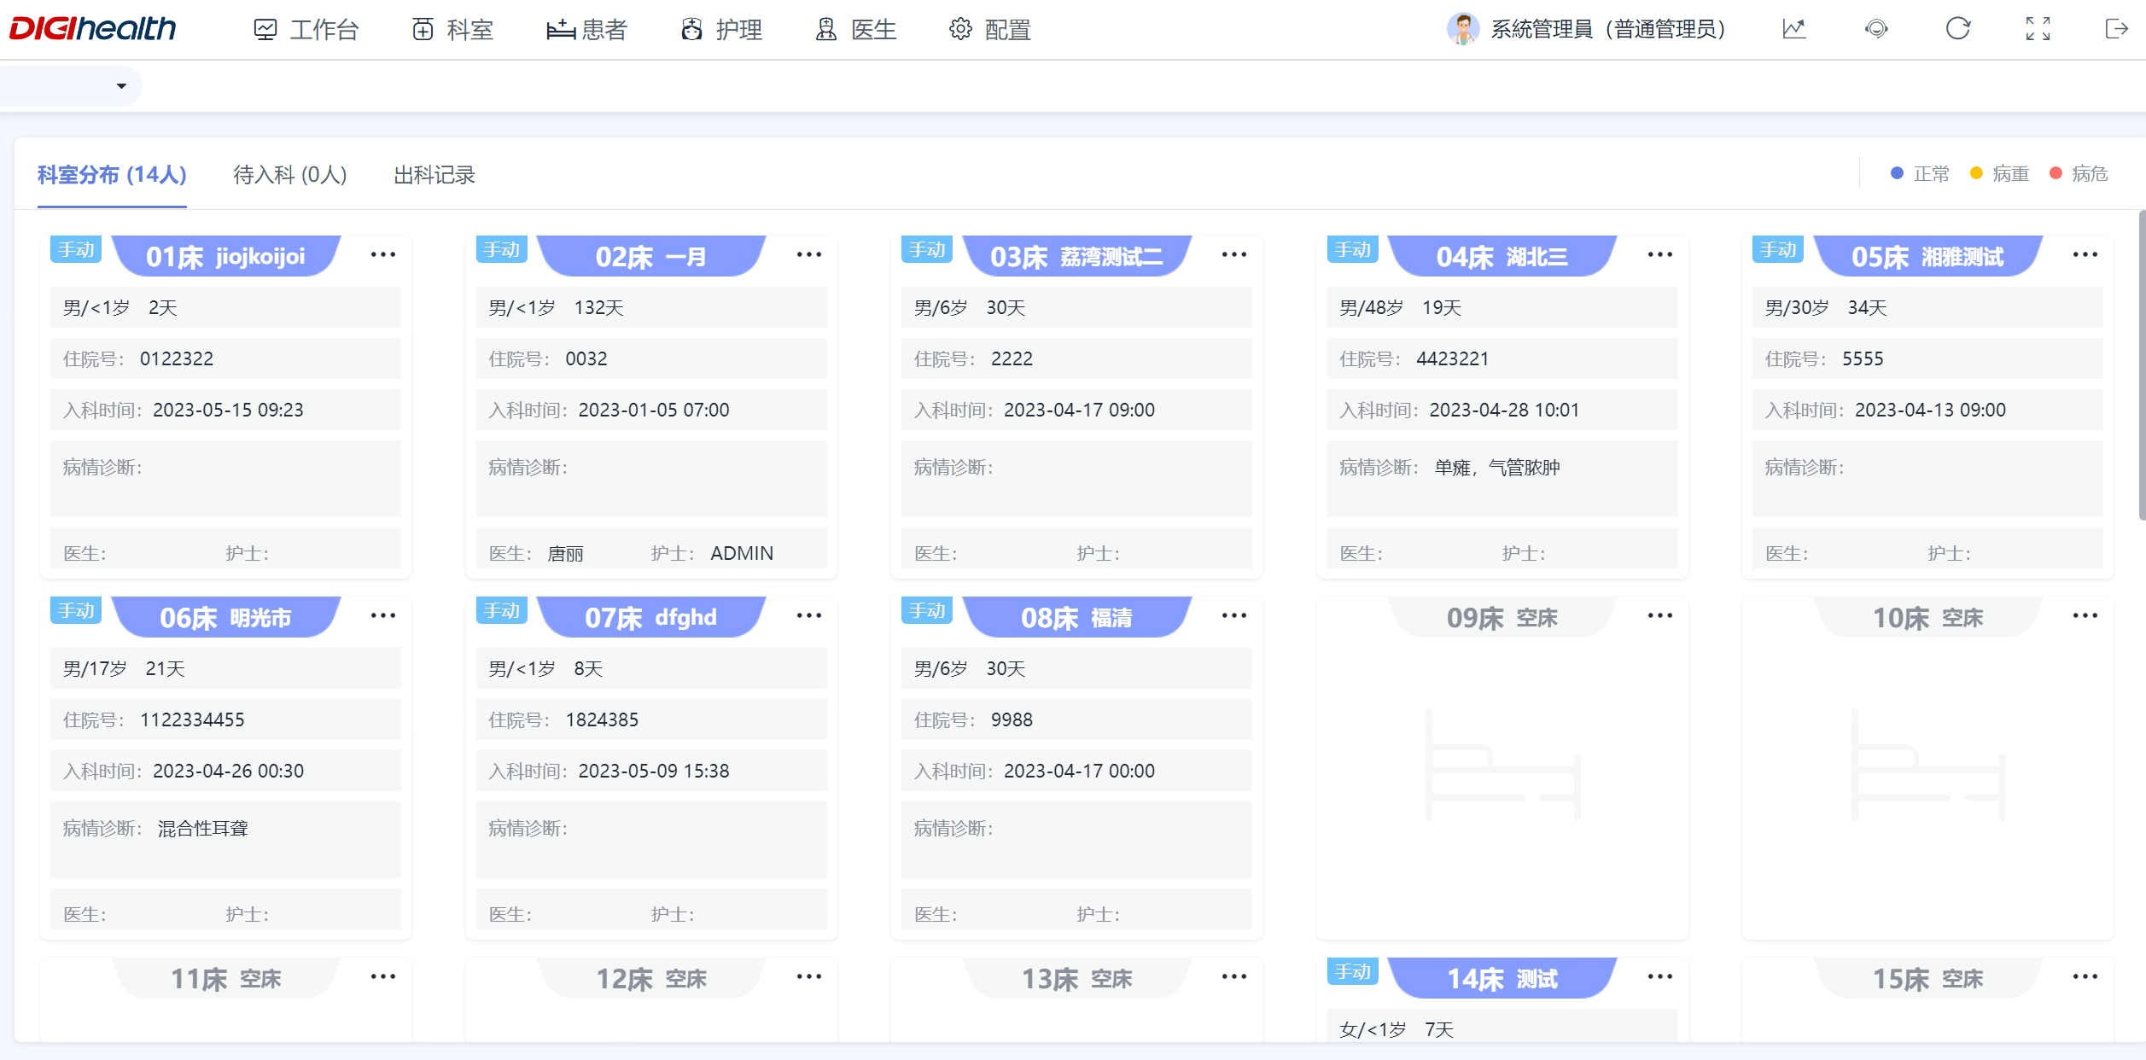The image size is (2146, 1060).
Task: Open more options for 02床
Action: coord(809,254)
